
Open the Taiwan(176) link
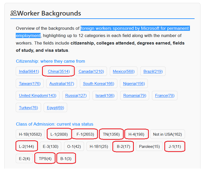pos(30,83)
